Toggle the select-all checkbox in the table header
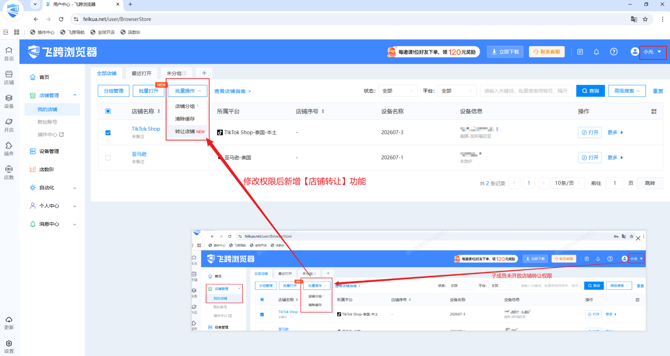Viewport: 670px width, 356px height. 108,111
